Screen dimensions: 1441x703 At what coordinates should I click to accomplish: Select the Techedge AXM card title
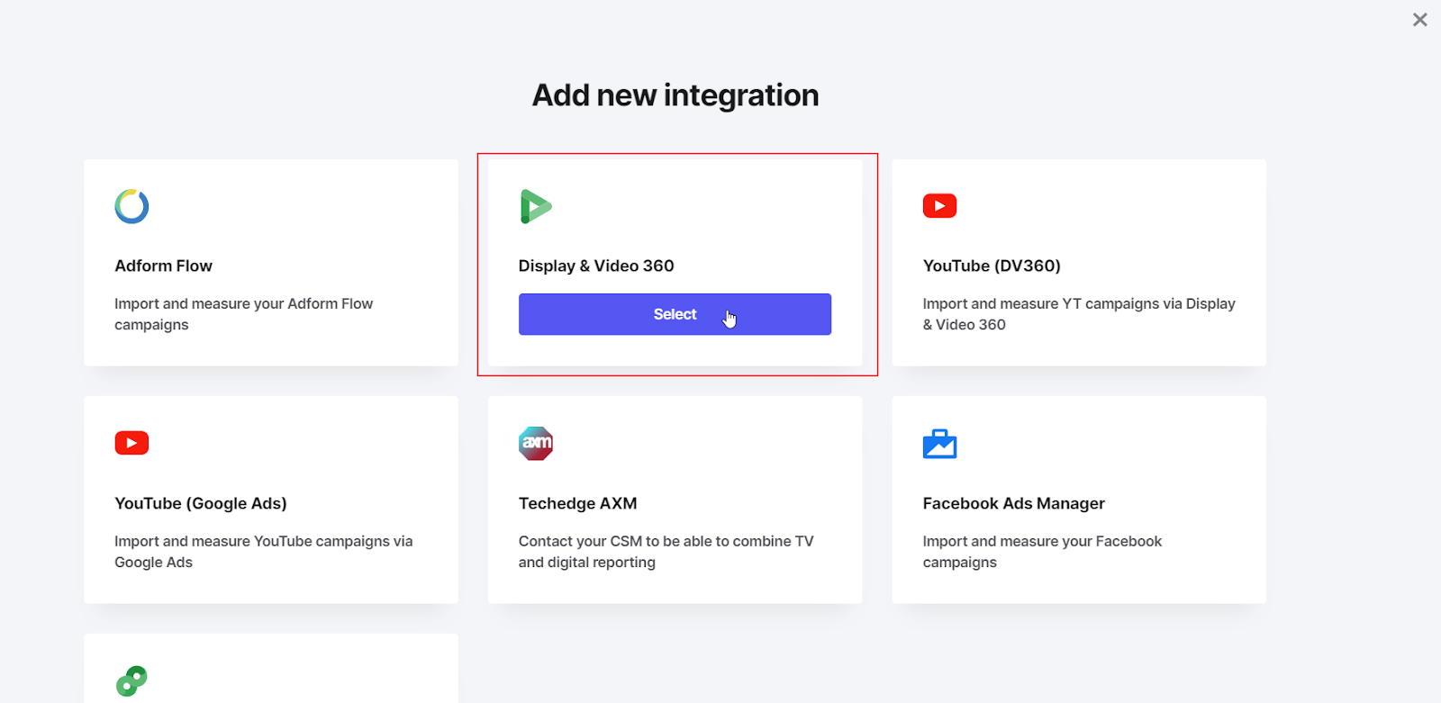pyautogui.click(x=577, y=503)
